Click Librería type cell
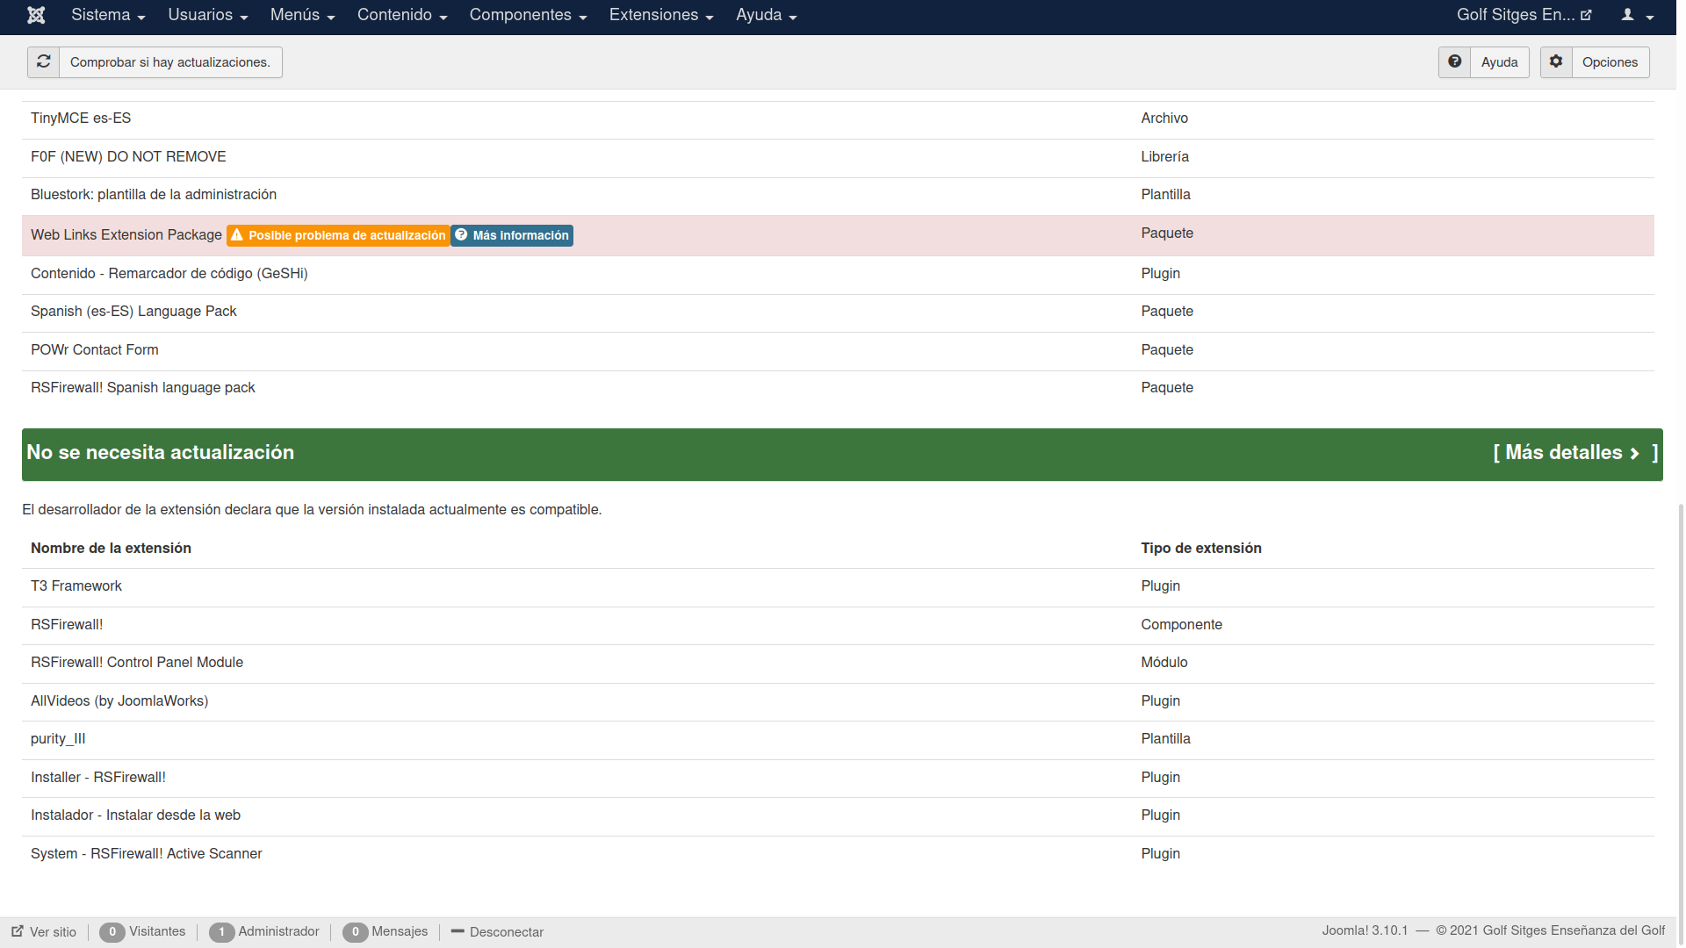Image resolution: width=1686 pixels, height=948 pixels. pos(1164,157)
